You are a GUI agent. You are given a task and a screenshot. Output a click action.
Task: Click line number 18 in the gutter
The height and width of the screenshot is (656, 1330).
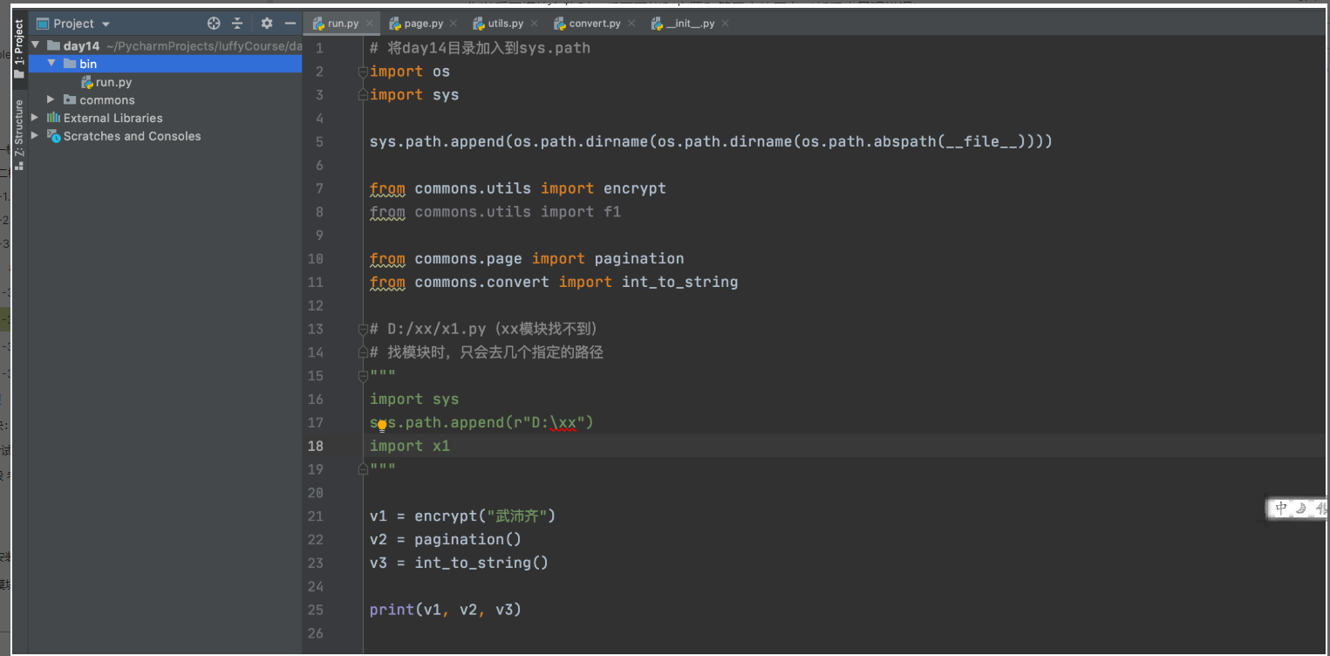(315, 446)
